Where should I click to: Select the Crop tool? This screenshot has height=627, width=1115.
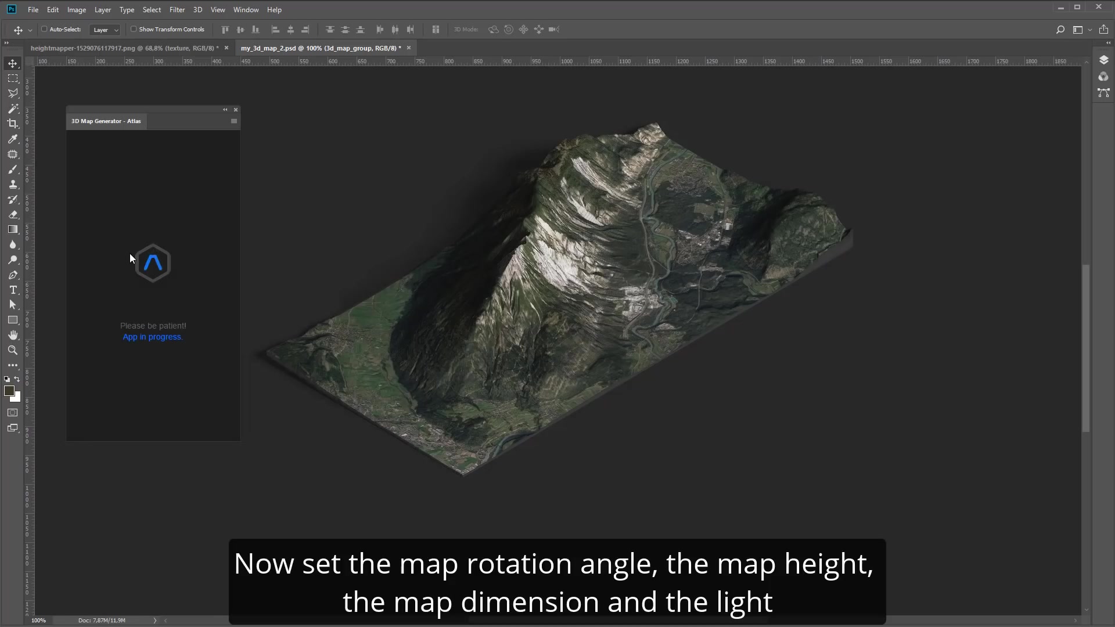tap(13, 123)
